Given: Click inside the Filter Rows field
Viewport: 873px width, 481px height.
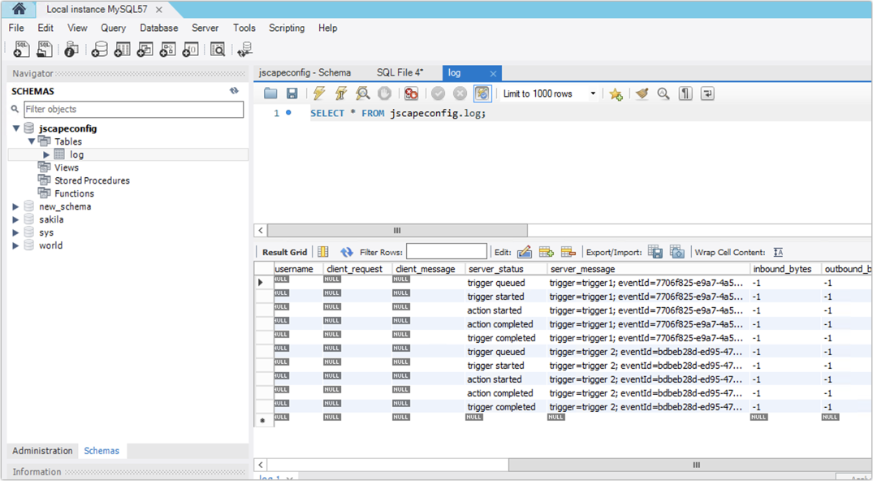Looking at the screenshot, I should point(445,252).
